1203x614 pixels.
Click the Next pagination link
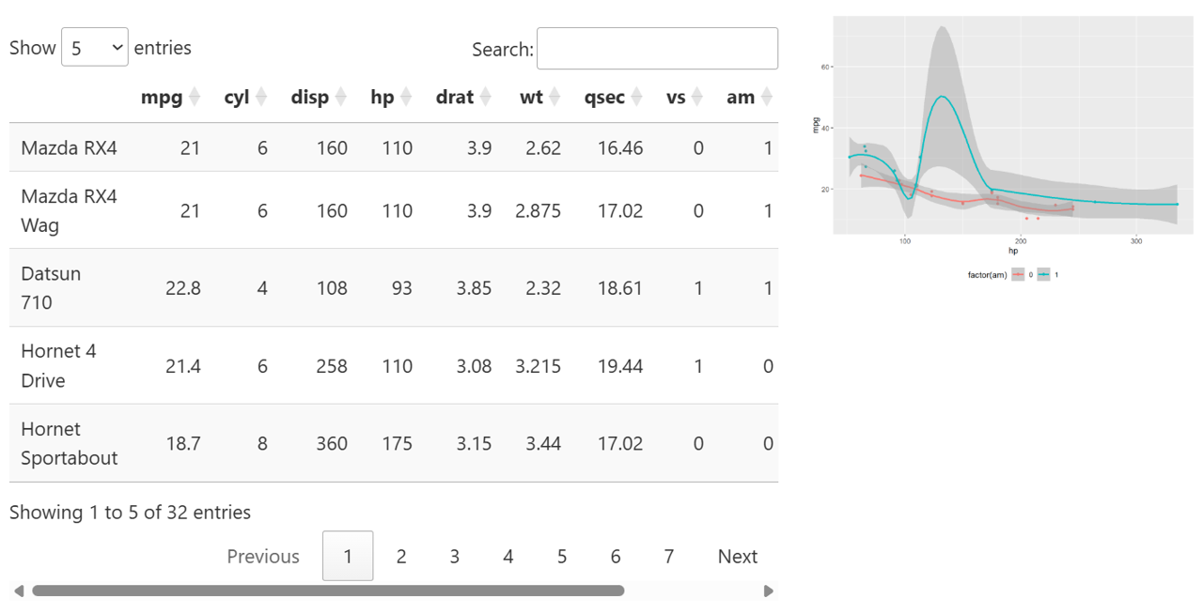coord(738,556)
